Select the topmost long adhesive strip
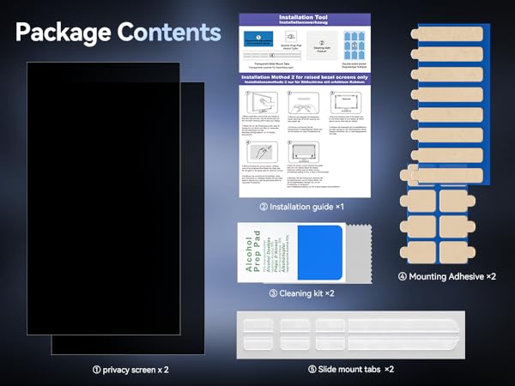 pos(447,34)
